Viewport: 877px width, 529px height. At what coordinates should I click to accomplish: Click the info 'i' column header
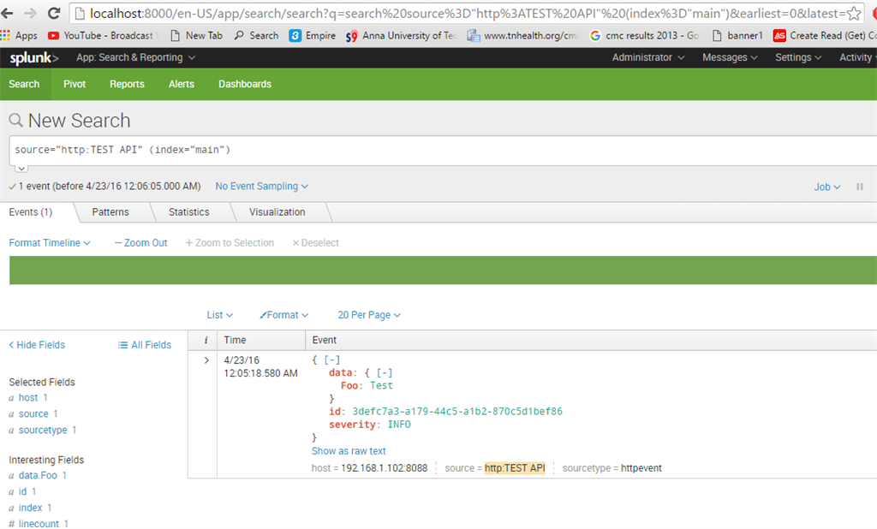pos(206,340)
